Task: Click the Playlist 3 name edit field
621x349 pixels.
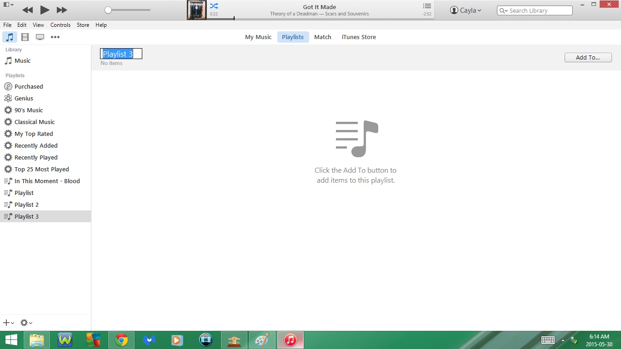Action: click(121, 54)
